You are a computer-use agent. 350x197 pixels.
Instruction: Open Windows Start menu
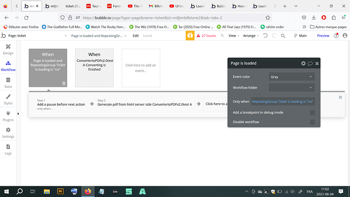[7, 191]
